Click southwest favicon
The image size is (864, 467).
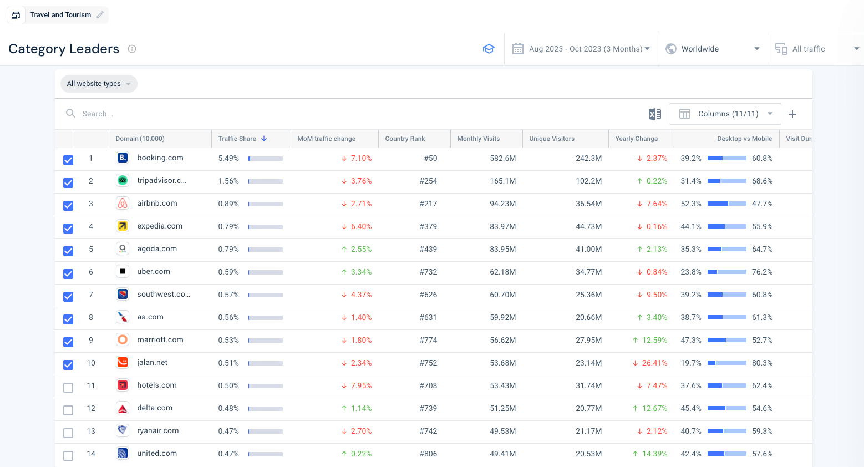[123, 295]
